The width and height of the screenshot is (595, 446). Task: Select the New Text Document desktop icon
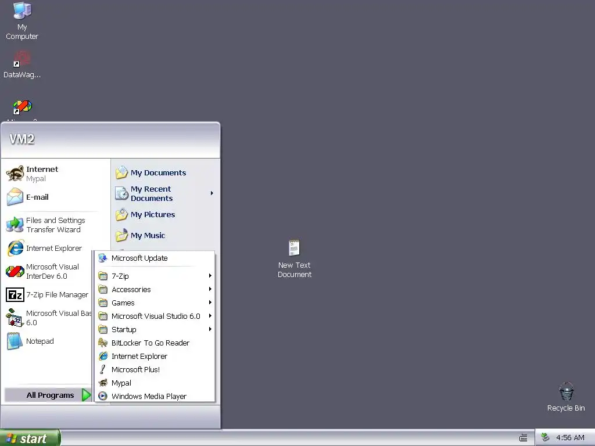(294, 248)
